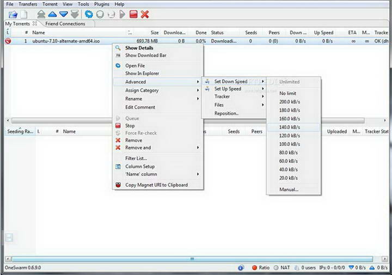
Task: Click the Column Setup icon in context menu
Action: (x=118, y=167)
